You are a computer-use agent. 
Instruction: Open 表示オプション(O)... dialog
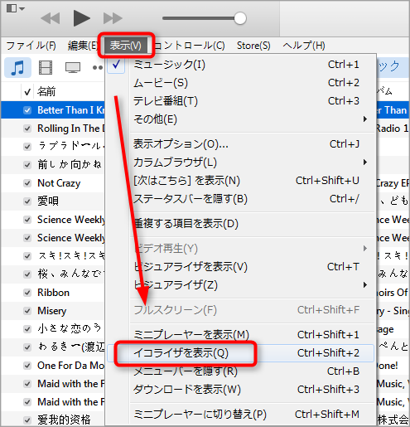[x=239, y=144]
